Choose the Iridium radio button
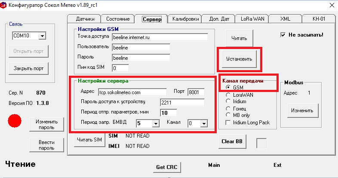Viewport: 338px width, 178px height. coord(228,101)
